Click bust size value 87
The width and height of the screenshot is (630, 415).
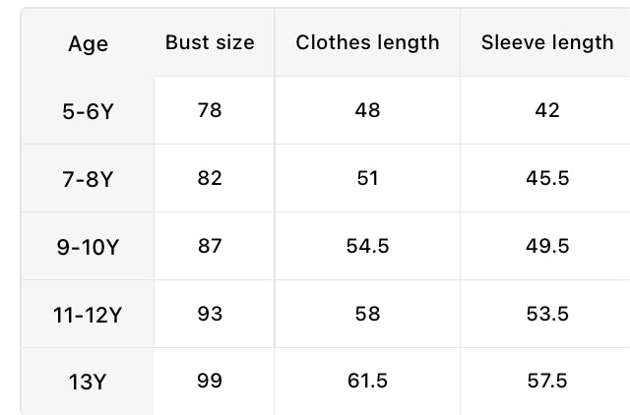[x=210, y=246]
